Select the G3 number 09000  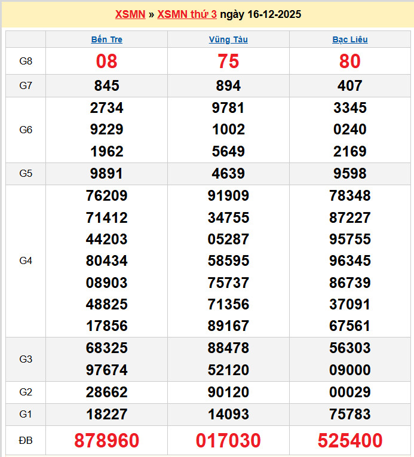(350, 370)
